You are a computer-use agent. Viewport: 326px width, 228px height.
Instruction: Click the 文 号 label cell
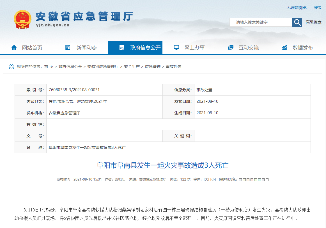pyautogui.click(x=31, y=136)
